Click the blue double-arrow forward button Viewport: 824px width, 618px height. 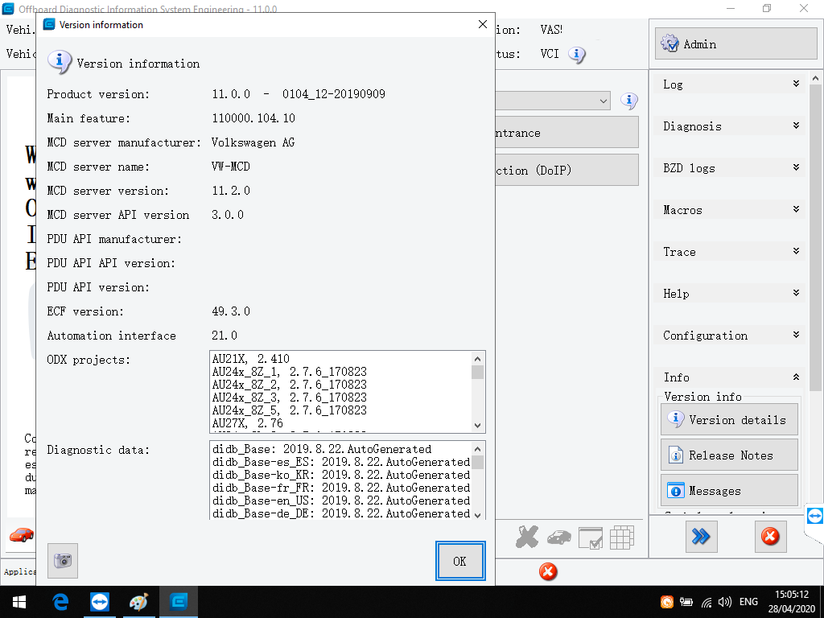(701, 537)
